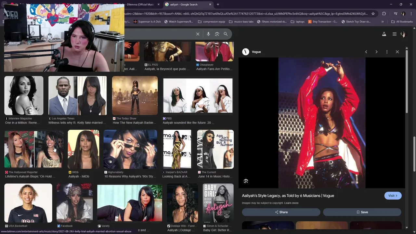Screen dimensions: 416x234
Task: Save the previewed image
Action: pyautogui.click(x=362, y=212)
